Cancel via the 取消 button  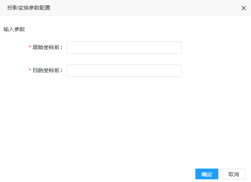pos(234,174)
